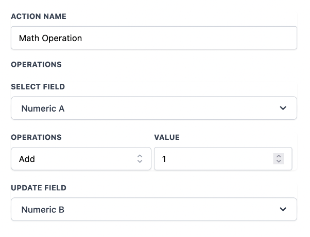The width and height of the screenshot is (310, 237).
Task: Click the OPERATIONS label above Add selector
Action: pyautogui.click(x=36, y=137)
